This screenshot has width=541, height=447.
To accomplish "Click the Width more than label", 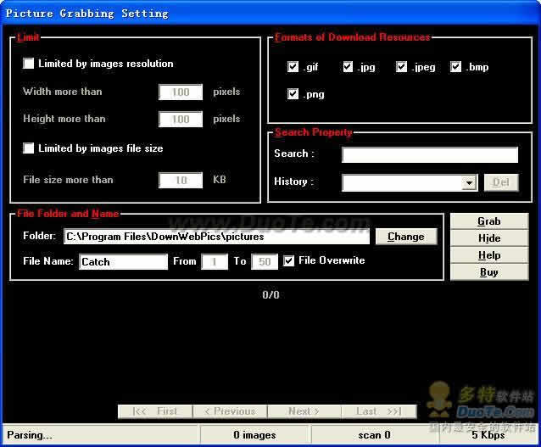I will (63, 92).
